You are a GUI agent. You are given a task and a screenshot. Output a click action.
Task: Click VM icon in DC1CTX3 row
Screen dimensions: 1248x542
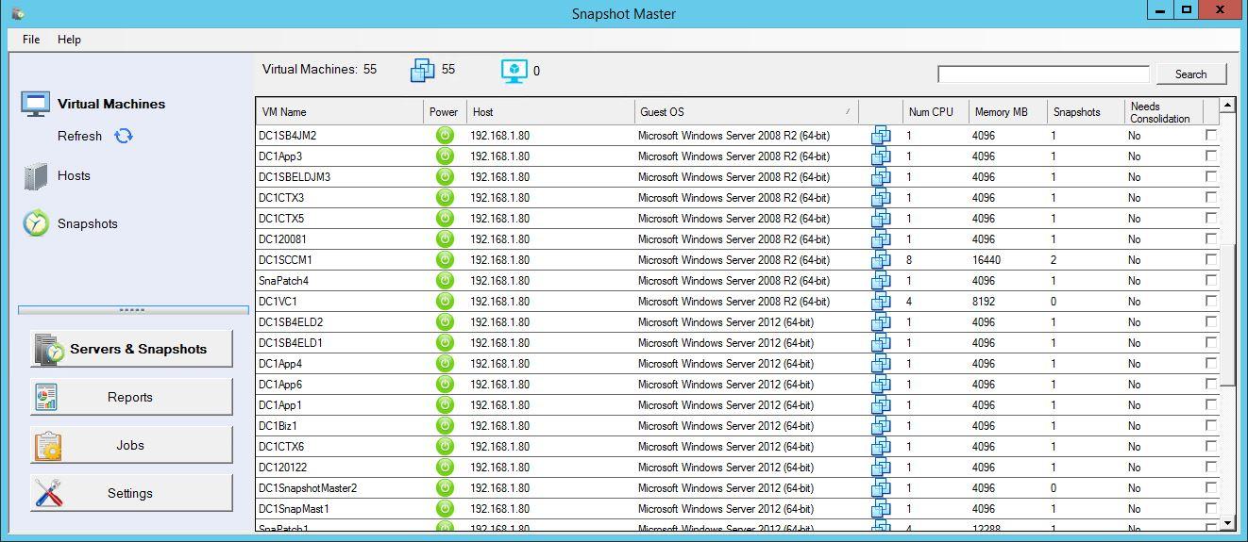point(881,198)
